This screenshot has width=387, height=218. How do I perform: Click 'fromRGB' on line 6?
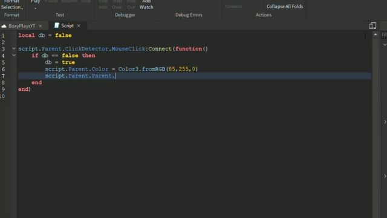tap(153, 69)
